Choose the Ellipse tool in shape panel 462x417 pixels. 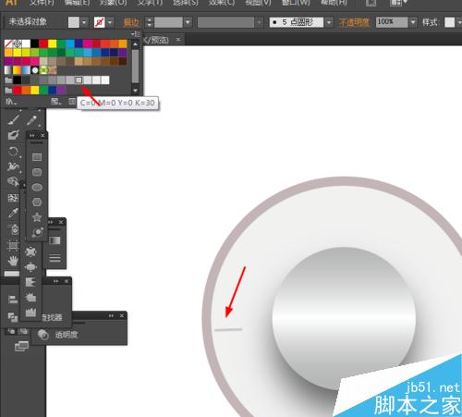37,187
